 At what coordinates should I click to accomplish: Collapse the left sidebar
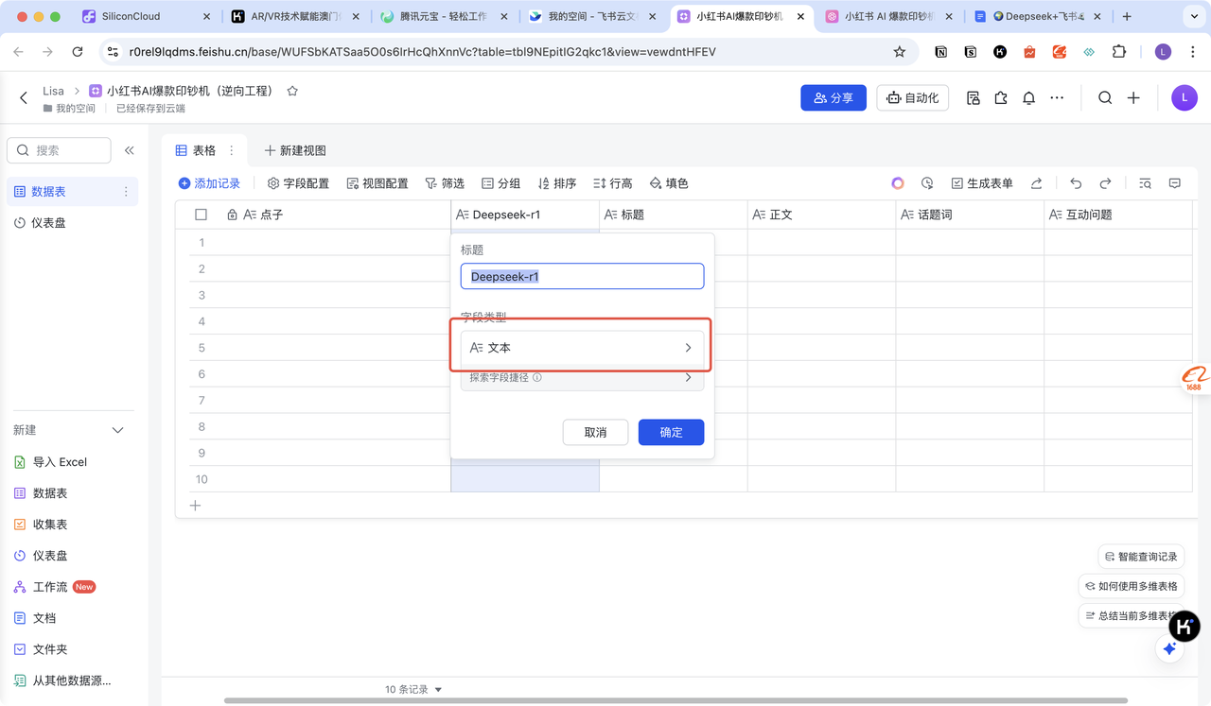(130, 150)
